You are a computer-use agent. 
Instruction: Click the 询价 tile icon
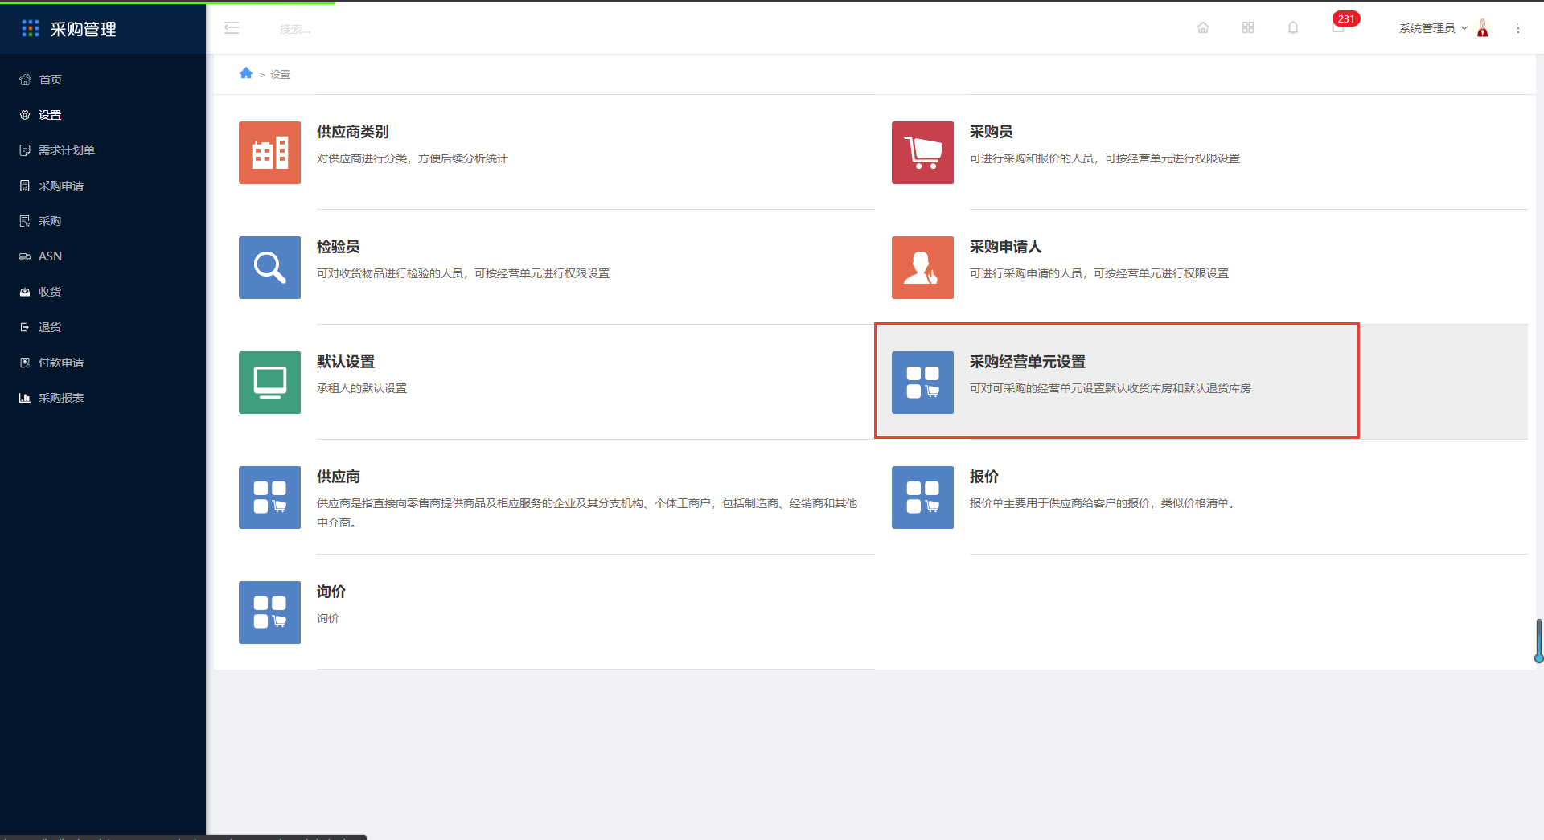269,613
